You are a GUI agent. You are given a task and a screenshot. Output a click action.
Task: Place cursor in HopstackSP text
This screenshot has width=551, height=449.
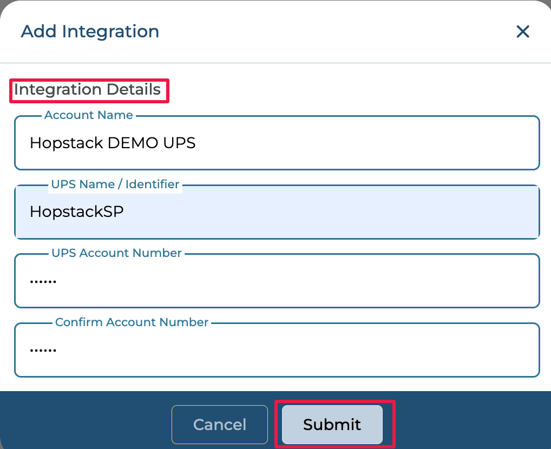tap(76, 212)
